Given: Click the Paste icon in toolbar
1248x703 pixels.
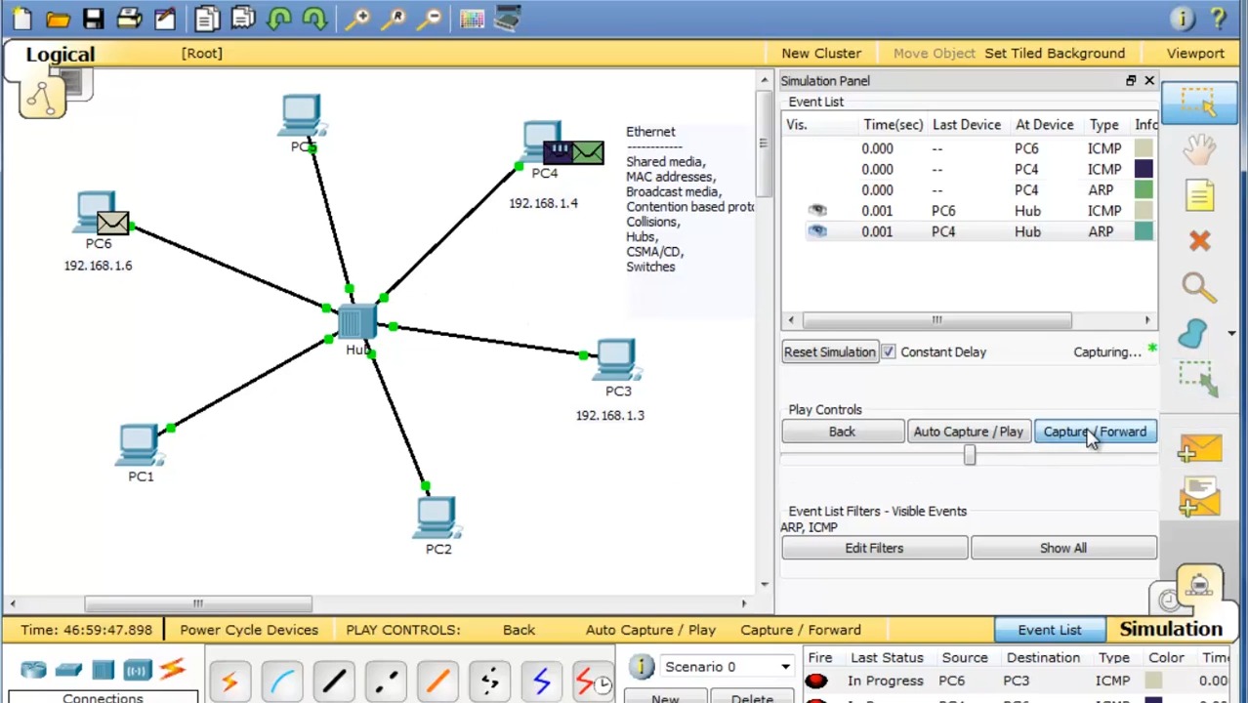Looking at the screenshot, I should pyautogui.click(x=243, y=19).
